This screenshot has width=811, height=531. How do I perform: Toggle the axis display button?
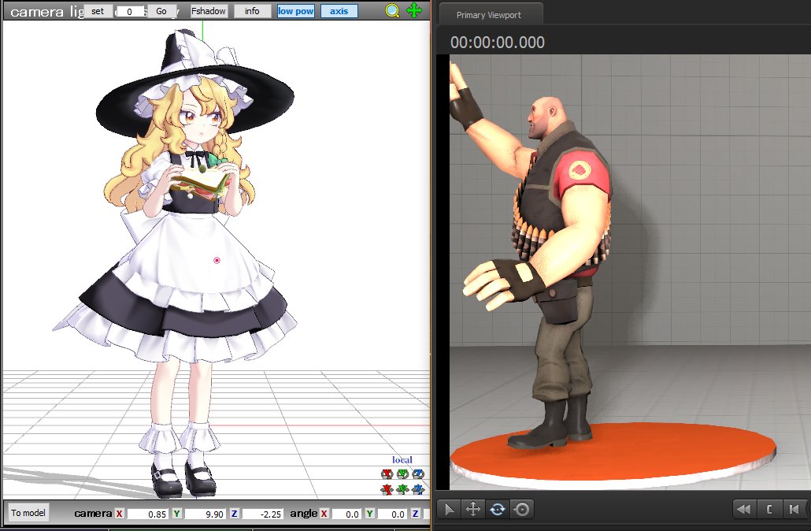coord(339,11)
